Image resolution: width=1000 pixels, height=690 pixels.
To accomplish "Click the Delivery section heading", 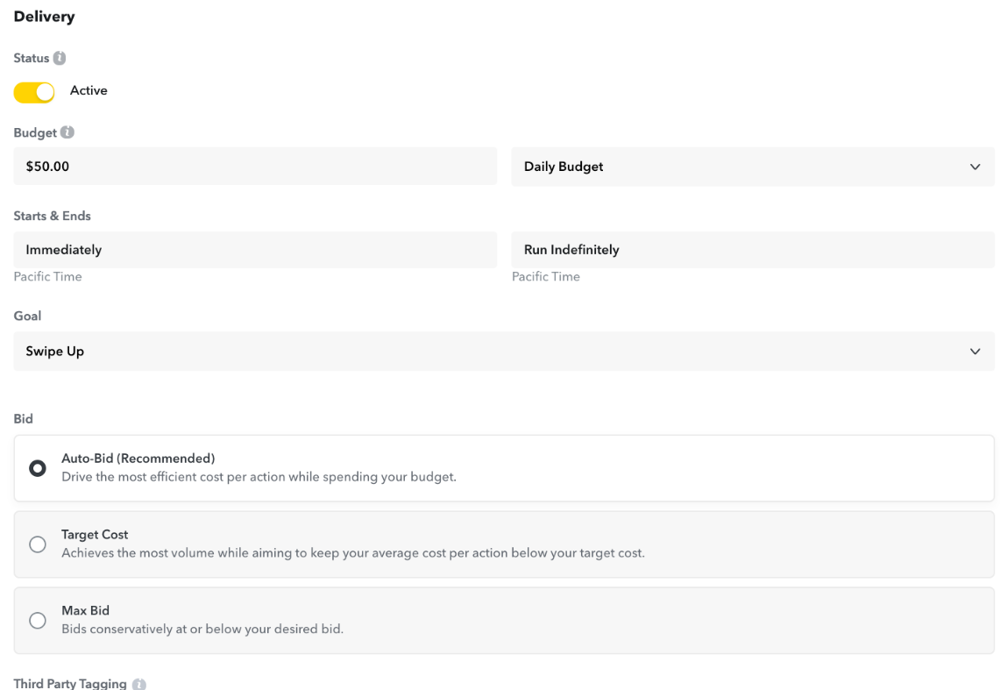I will (44, 17).
